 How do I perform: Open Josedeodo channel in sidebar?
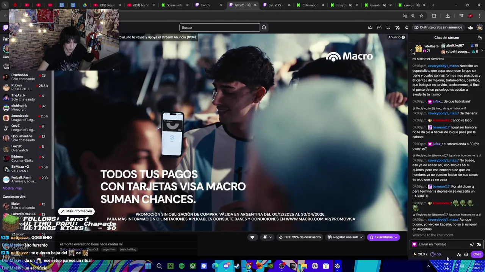click(26, 118)
